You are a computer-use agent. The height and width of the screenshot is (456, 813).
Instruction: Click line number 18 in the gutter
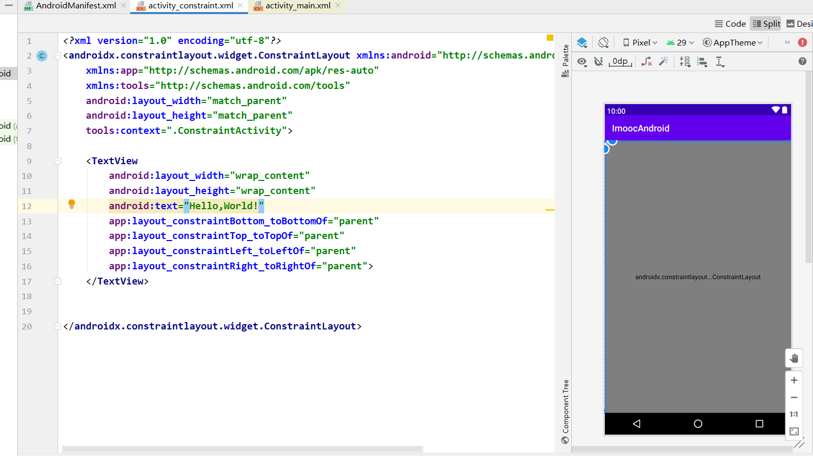pyautogui.click(x=27, y=297)
